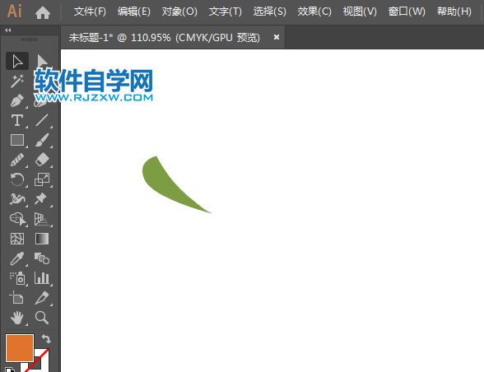Select the Slice tool
Image resolution: width=484 pixels, height=372 pixels.
42,298
